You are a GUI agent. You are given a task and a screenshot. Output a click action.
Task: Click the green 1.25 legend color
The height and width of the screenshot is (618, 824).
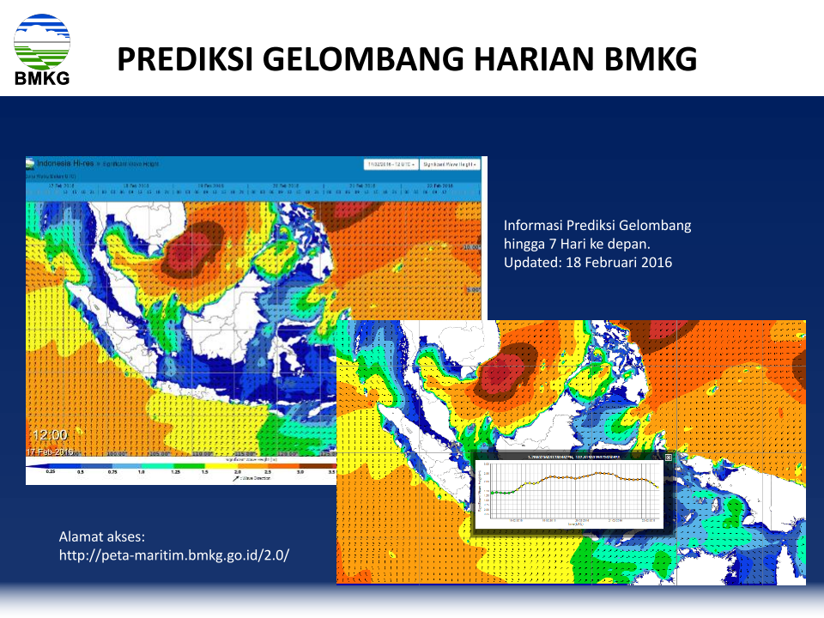(189, 465)
